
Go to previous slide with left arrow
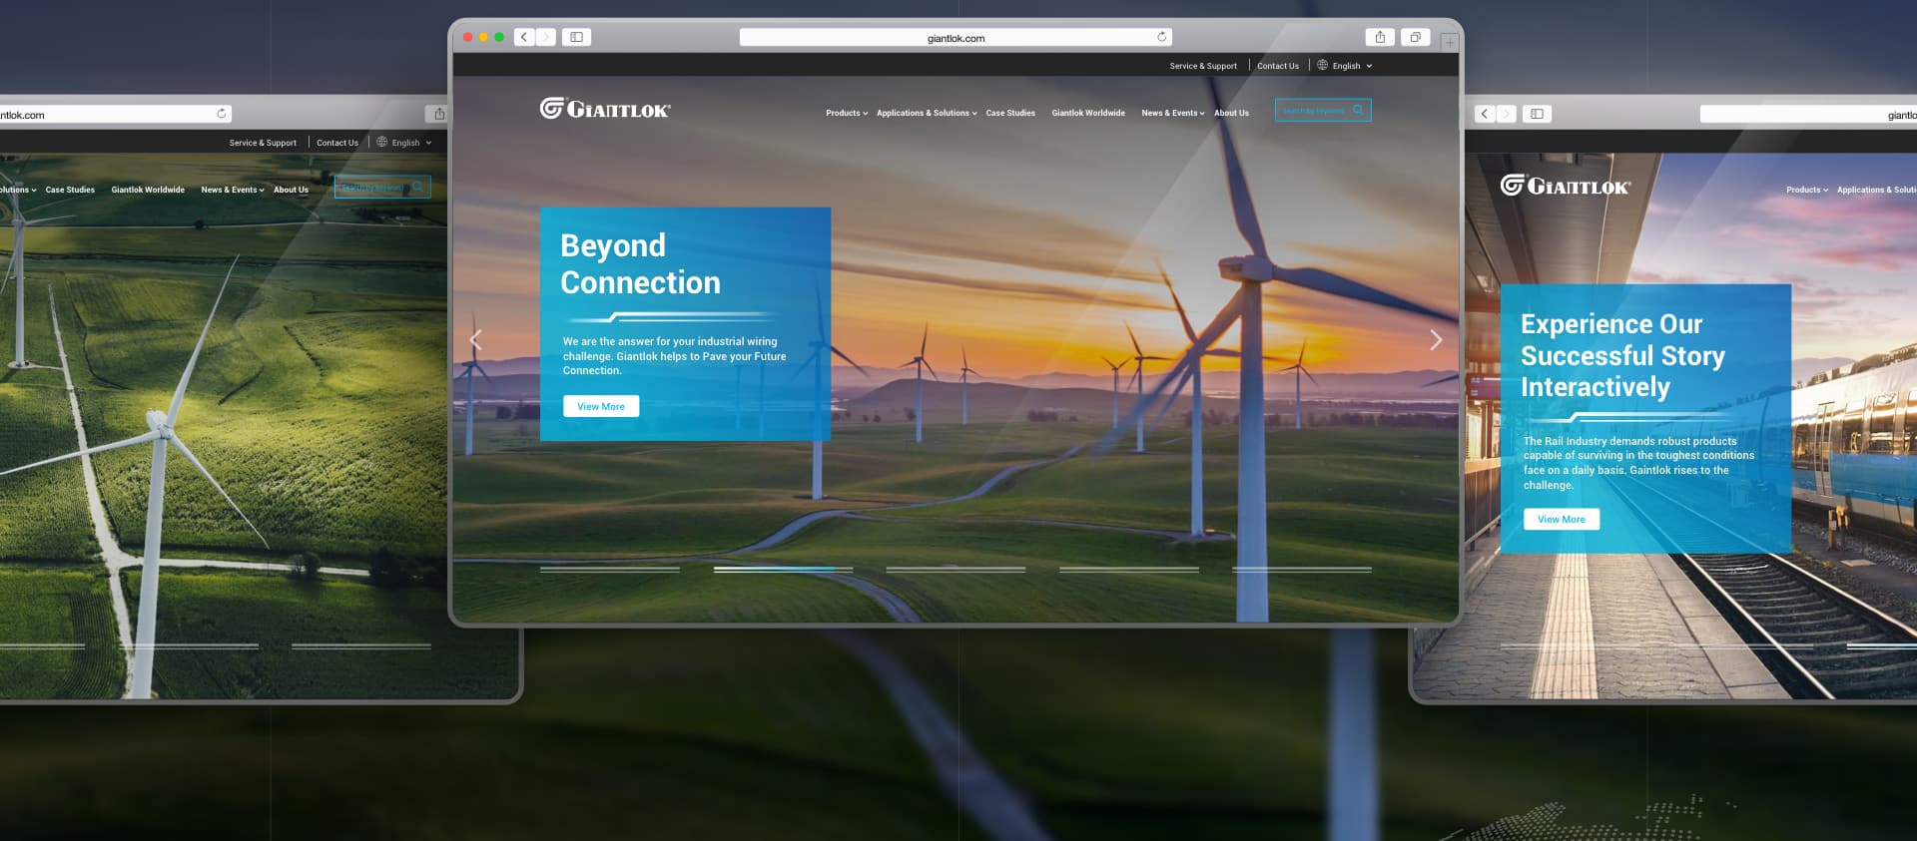point(476,339)
